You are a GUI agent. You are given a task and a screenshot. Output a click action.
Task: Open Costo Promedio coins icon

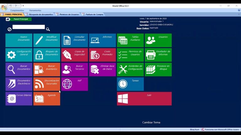pos(95,55)
